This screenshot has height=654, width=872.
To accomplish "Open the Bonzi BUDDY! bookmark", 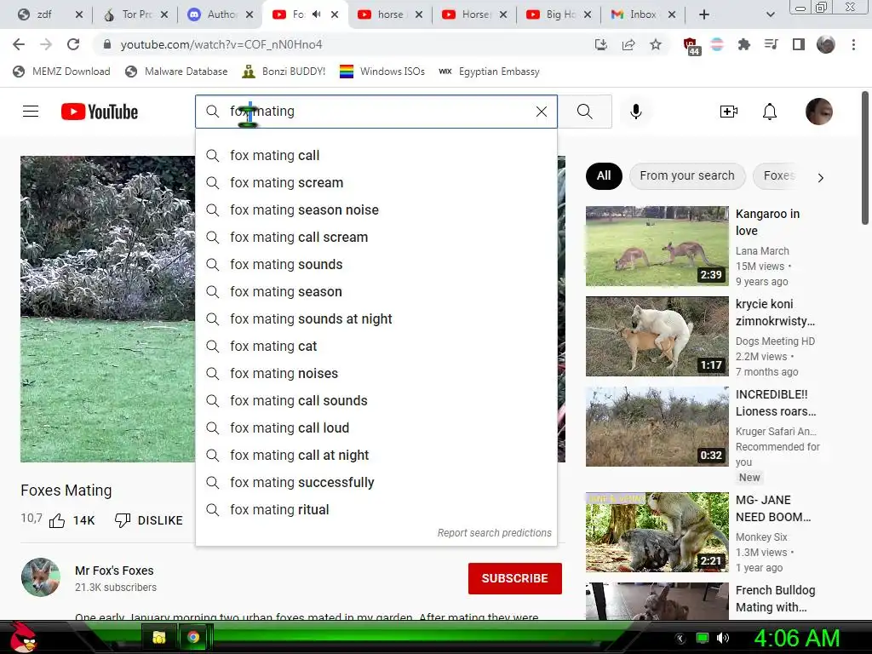I will [284, 72].
